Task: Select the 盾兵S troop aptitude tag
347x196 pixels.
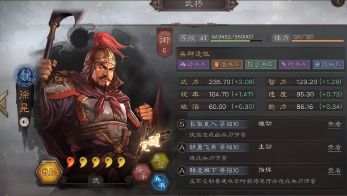Action: 227,64
